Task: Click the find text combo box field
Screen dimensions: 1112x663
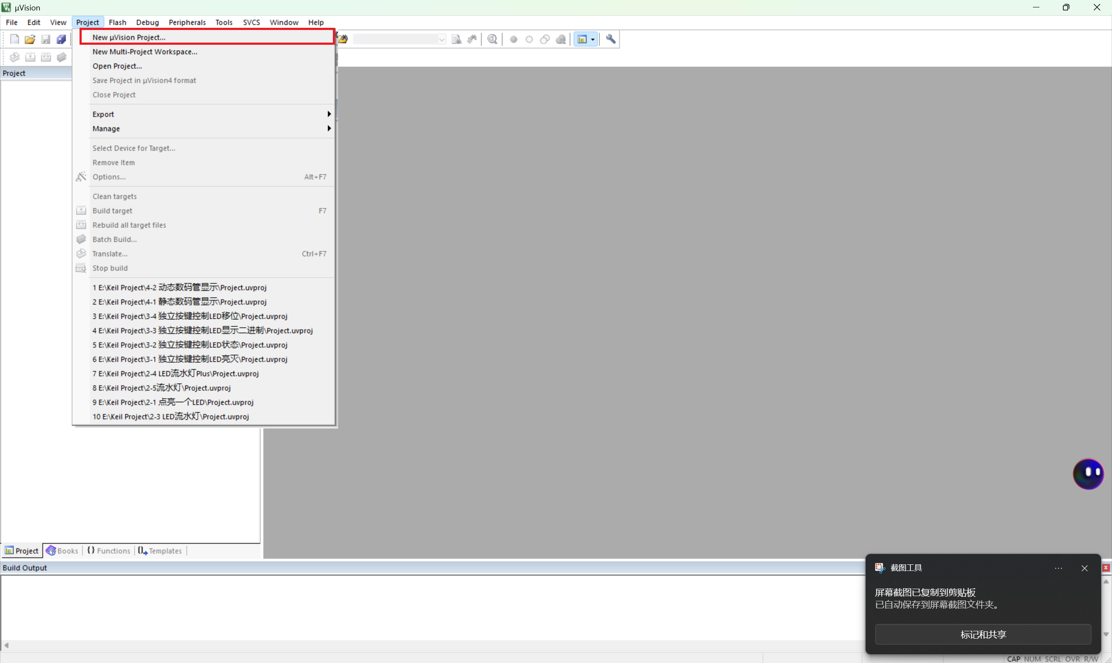Action: [x=395, y=39]
